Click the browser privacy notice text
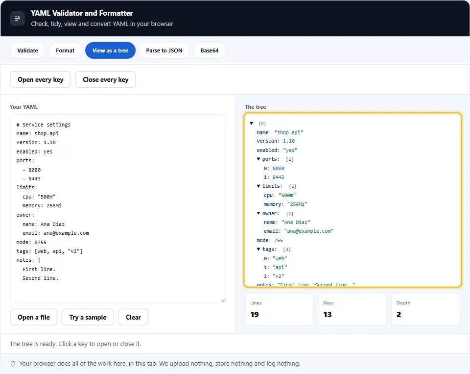 pyautogui.click(x=160, y=364)
